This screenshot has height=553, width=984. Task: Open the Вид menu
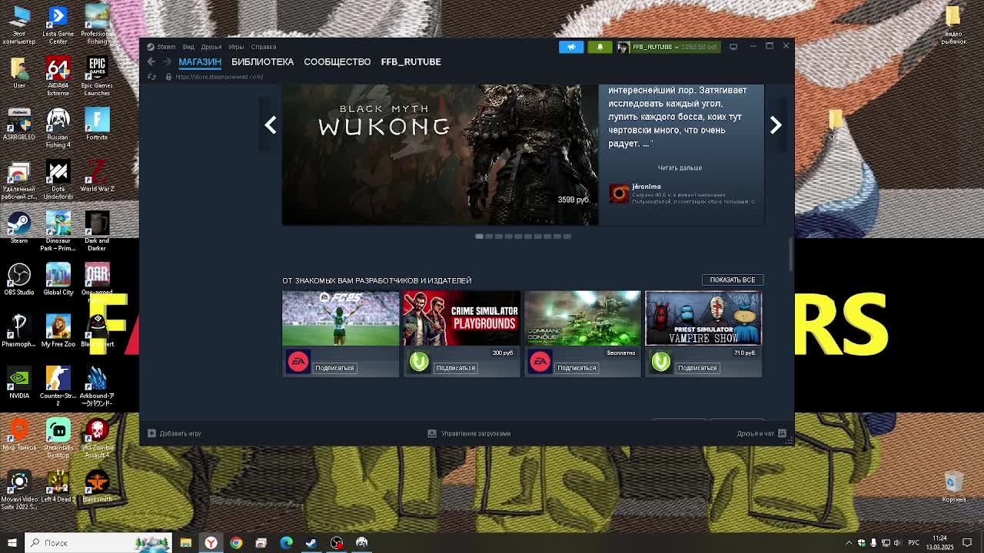pyautogui.click(x=188, y=47)
